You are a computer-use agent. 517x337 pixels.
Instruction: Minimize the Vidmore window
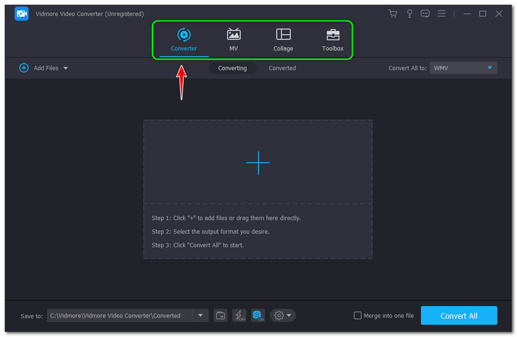[467, 14]
